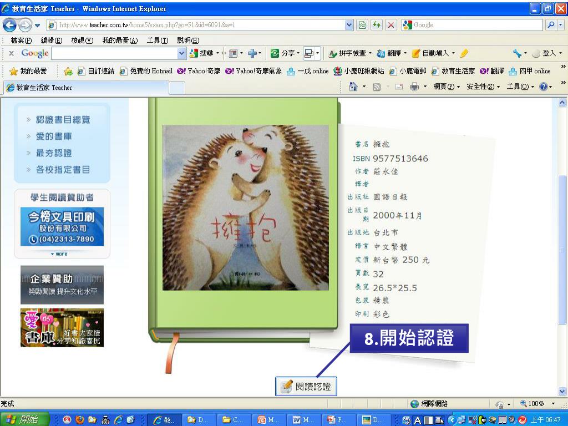Open the 檔案(F) menu

pos(21,40)
